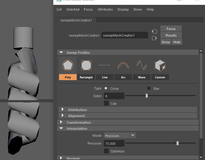Click the output connection arrow icon

[x=154, y=38]
